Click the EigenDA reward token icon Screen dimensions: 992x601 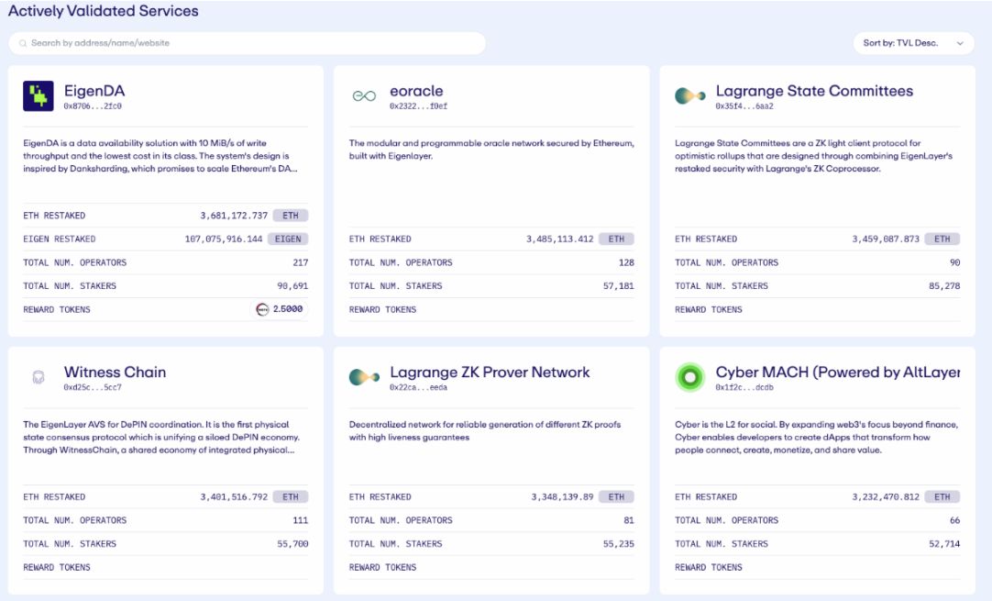tap(262, 309)
